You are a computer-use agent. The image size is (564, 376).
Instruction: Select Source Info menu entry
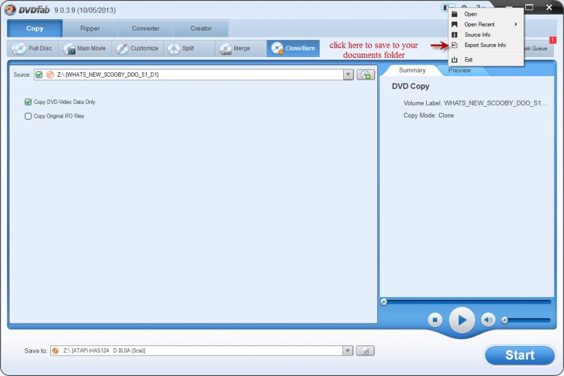pyautogui.click(x=486, y=35)
